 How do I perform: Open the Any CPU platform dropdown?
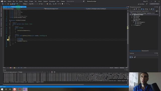[33, 4]
